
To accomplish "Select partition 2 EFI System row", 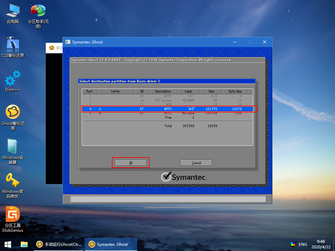I will pos(167,100).
